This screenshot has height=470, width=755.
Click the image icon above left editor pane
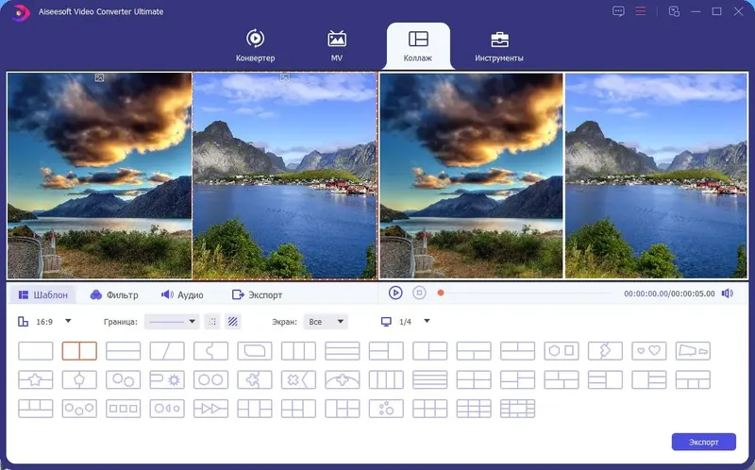pos(99,77)
